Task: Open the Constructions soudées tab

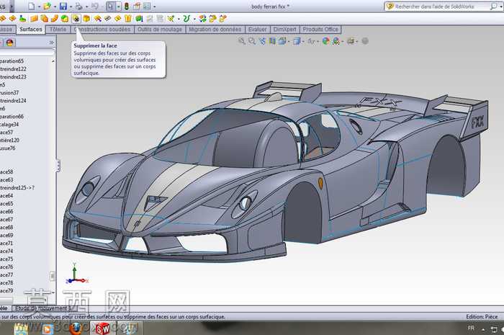Action: click(x=102, y=30)
